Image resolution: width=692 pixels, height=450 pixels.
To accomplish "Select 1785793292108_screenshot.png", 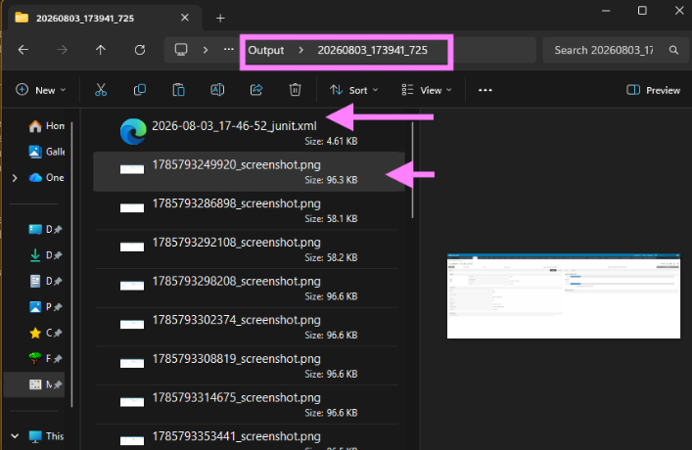I will tap(247, 249).
